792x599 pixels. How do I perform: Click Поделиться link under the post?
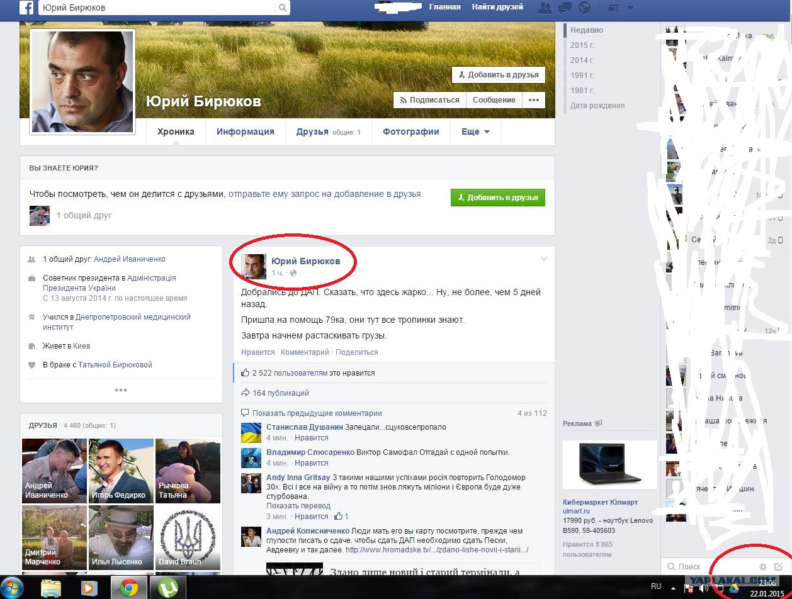click(357, 352)
